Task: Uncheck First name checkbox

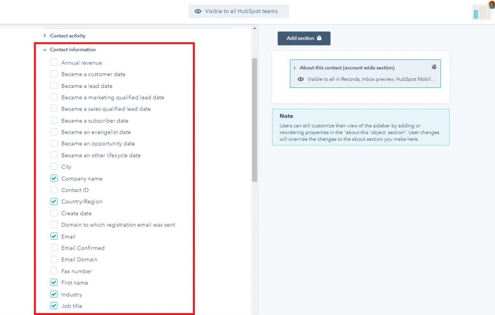Action: 54,283
